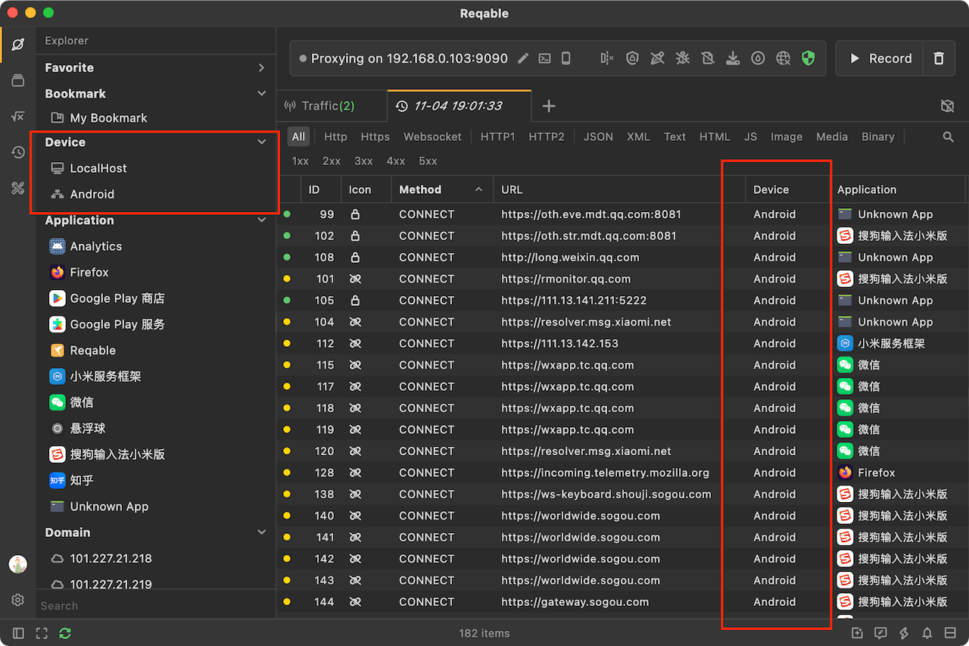969x646 pixels.
Task: Sort the table by Method column header
Action: [420, 190]
